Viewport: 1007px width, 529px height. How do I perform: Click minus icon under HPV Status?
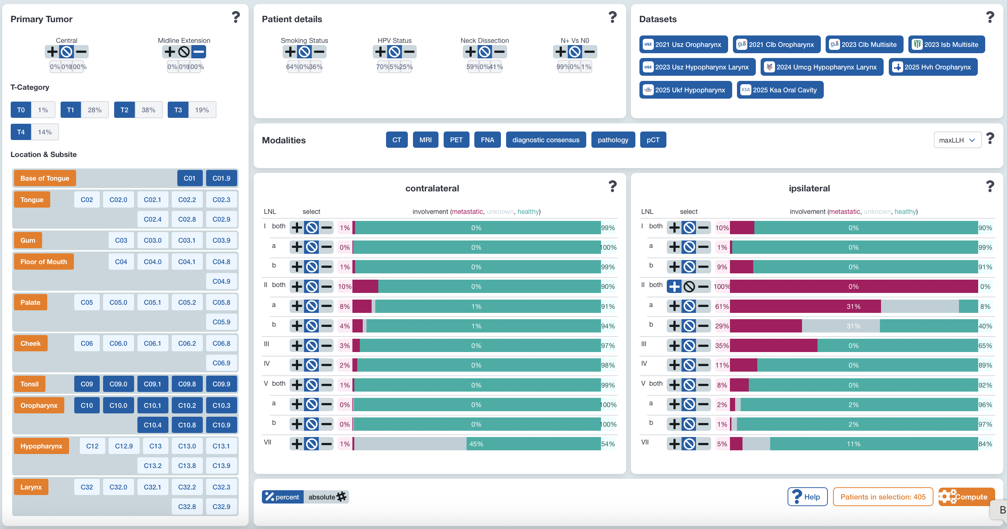pyautogui.click(x=409, y=52)
